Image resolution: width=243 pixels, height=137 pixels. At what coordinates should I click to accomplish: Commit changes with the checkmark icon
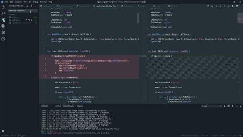tap(27, 6)
